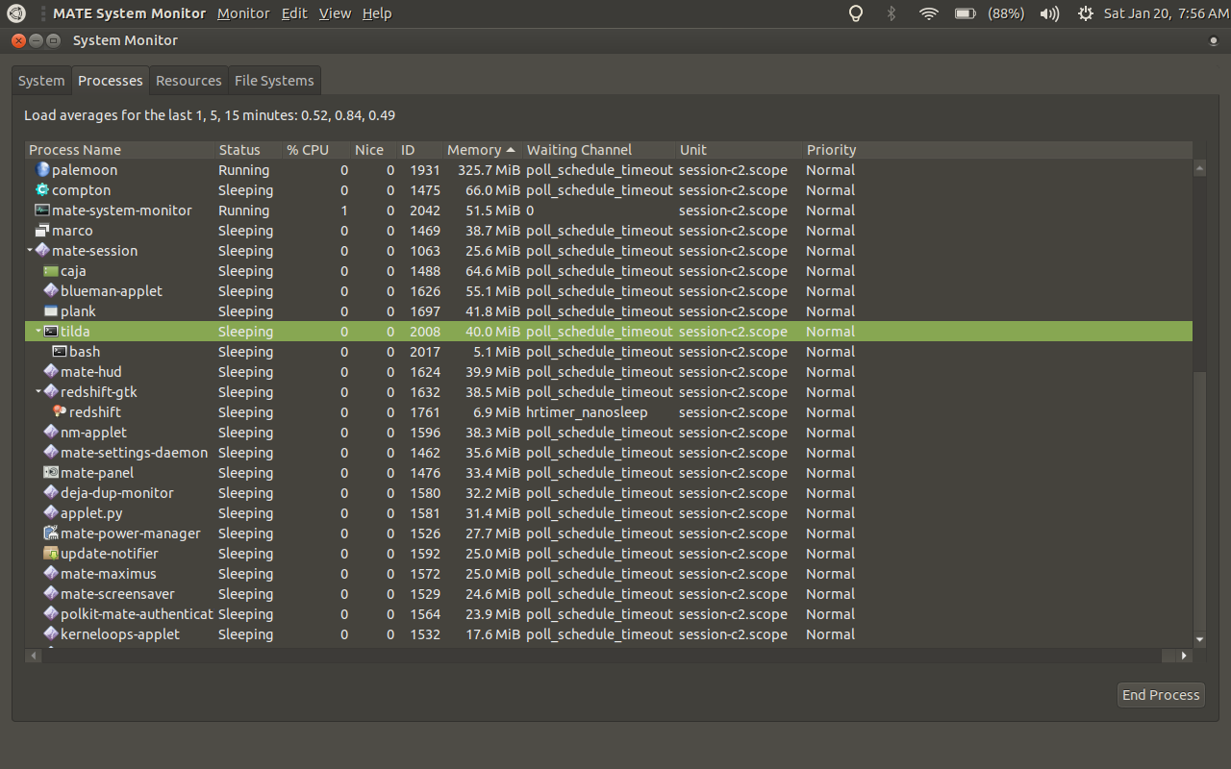Viewport: 1231px width, 769px height.
Task: Click the redshift lightbulb icon
Action: (x=60, y=412)
